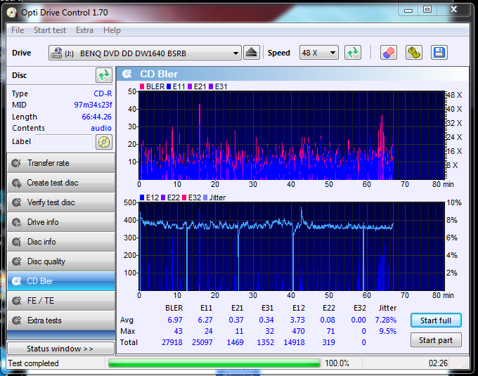Click the E12 legend color swatch

[x=142, y=197]
